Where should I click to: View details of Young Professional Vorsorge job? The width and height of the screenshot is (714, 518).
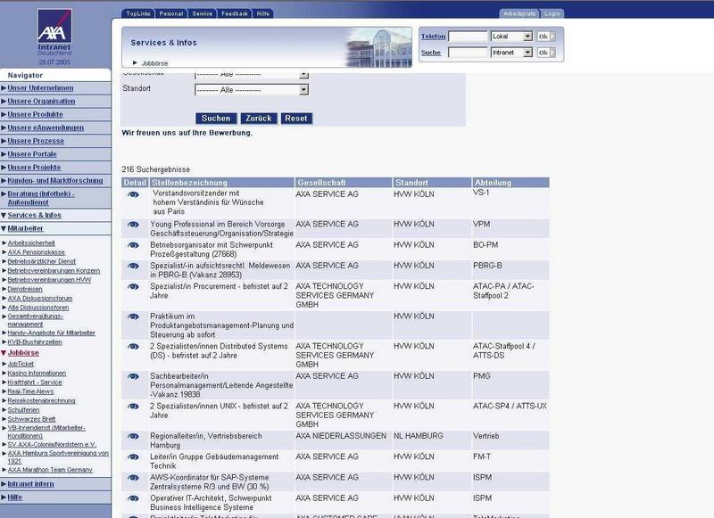[x=133, y=224]
